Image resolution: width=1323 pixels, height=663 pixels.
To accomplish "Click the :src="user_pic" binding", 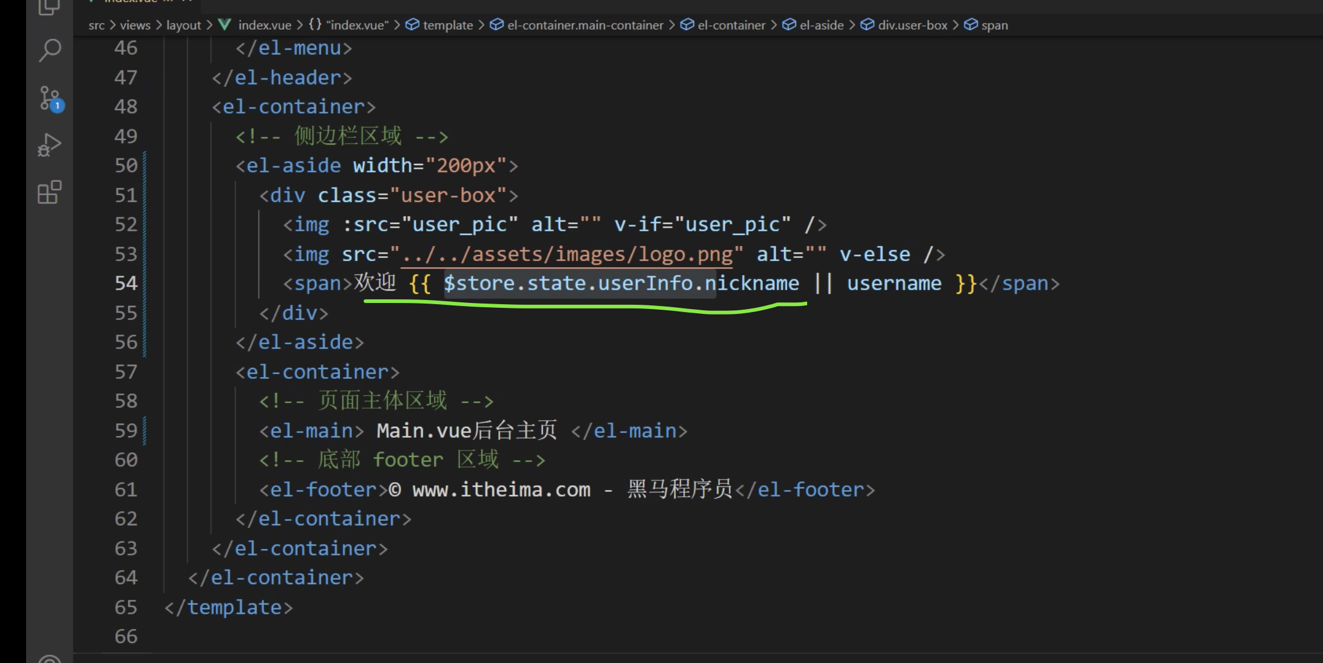I will pyautogui.click(x=430, y=225).
